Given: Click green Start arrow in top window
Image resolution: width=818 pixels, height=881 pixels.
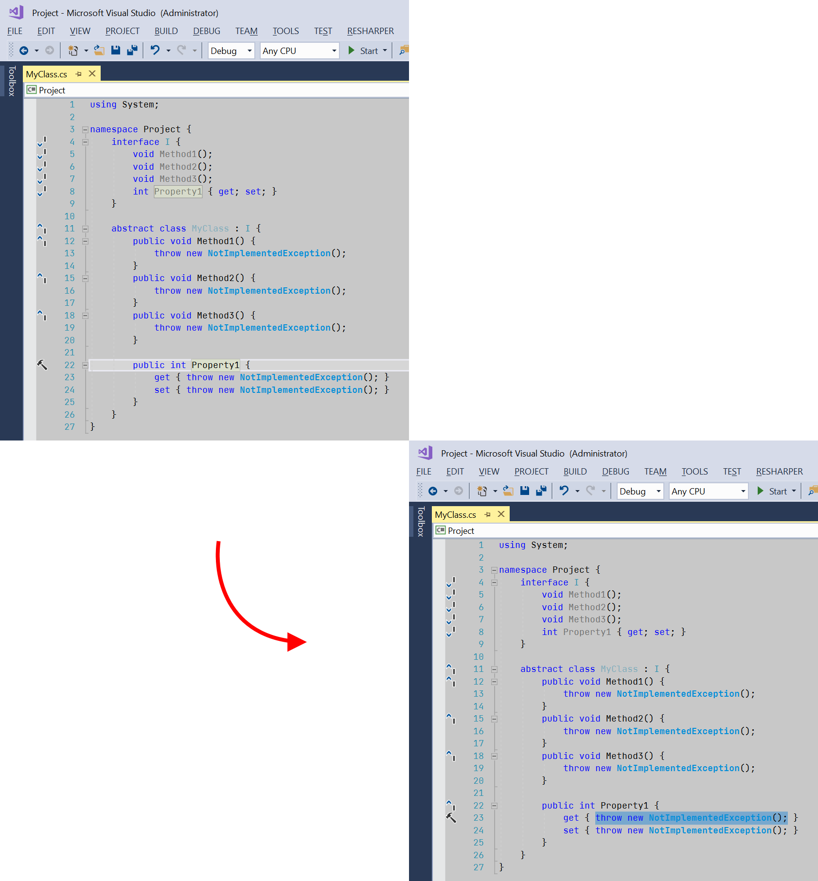Looking at the screenshot, I should click(351, 51).
